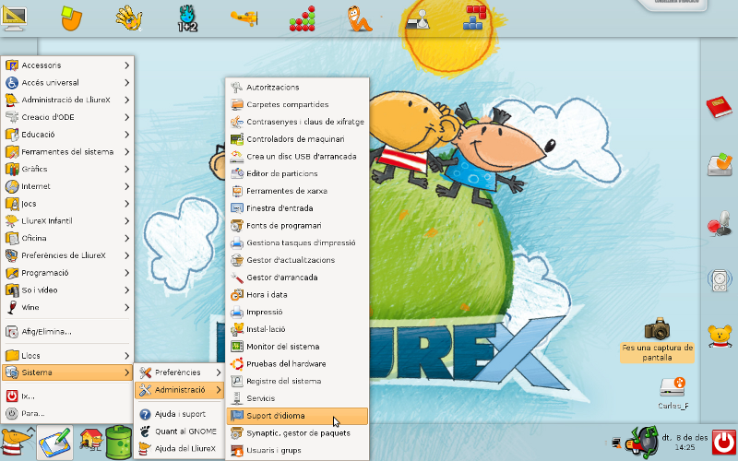This screenshot has height=461, width=738.
Task: Open Ajuda del LliureX
Action: tap(179, 449)
